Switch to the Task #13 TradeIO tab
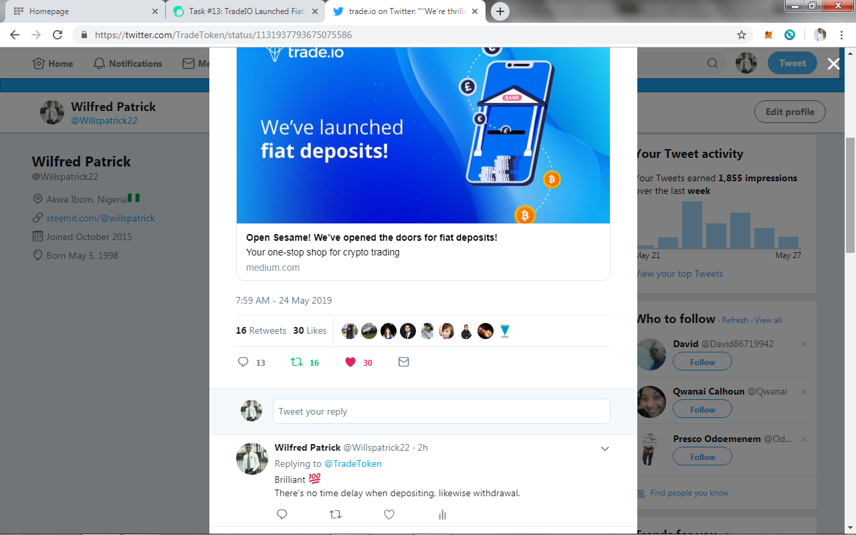Image resolution: width=856 pixels, height=535 pixels. (245, 11)
